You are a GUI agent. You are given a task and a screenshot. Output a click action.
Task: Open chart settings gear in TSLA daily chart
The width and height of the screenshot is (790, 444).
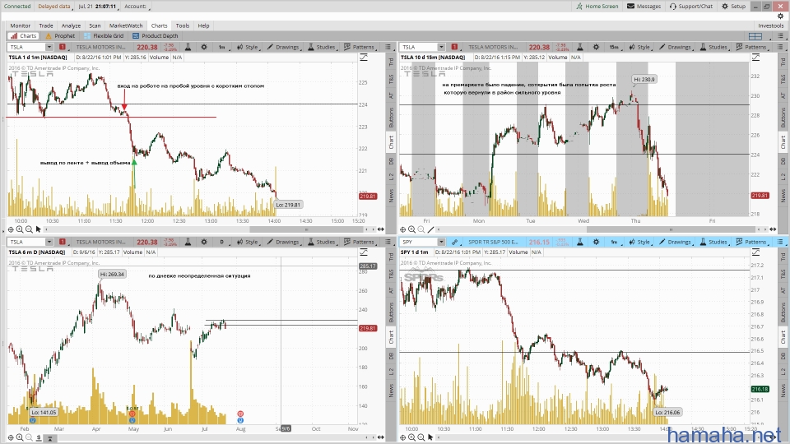click(203, 242)
